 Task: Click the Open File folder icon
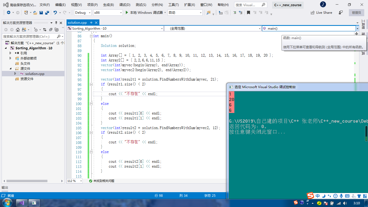coord(35,13)
